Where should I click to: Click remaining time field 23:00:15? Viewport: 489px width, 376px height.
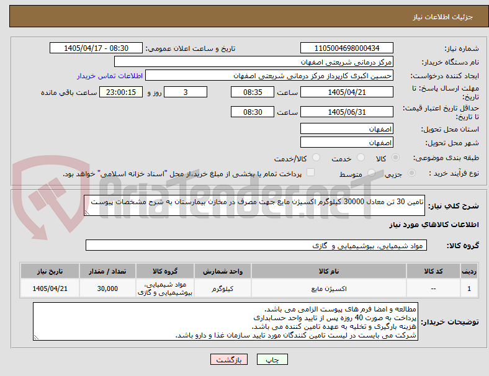121,92
